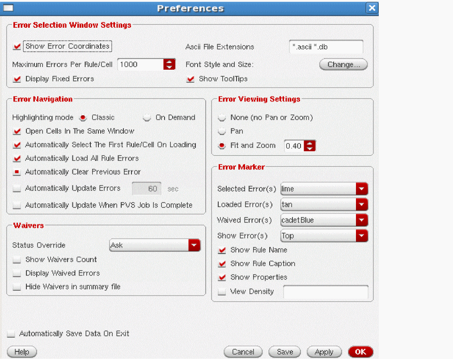Adjust the Fit and Zoom value stepper
This screenshot has width=453, height=359.
pos(309,146)
